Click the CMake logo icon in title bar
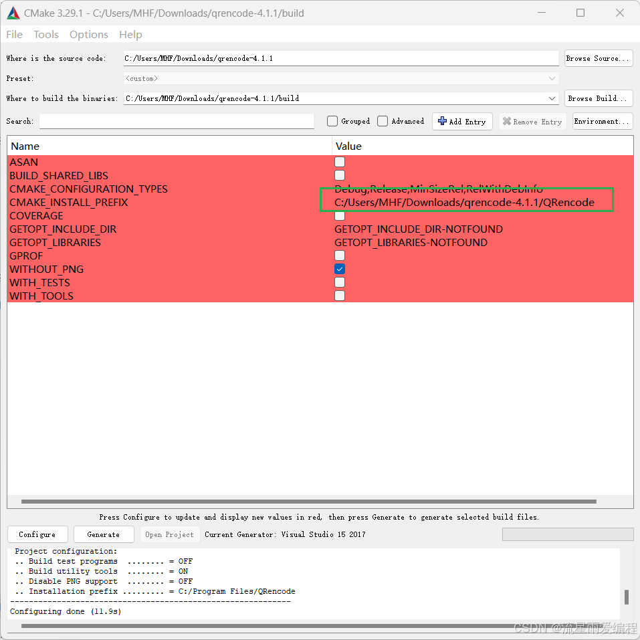The height and width of the screenshot is (640, 640). (x=13, y=13)
